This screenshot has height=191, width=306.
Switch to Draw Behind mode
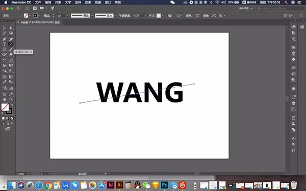pos(8,123)
